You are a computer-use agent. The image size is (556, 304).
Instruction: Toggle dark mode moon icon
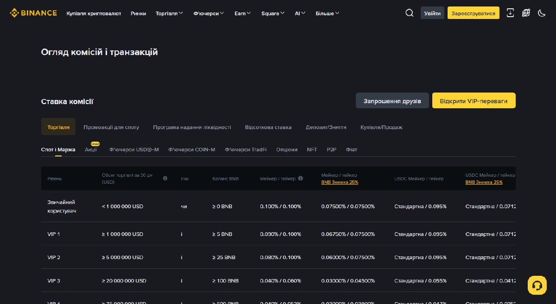click(542, 13)
